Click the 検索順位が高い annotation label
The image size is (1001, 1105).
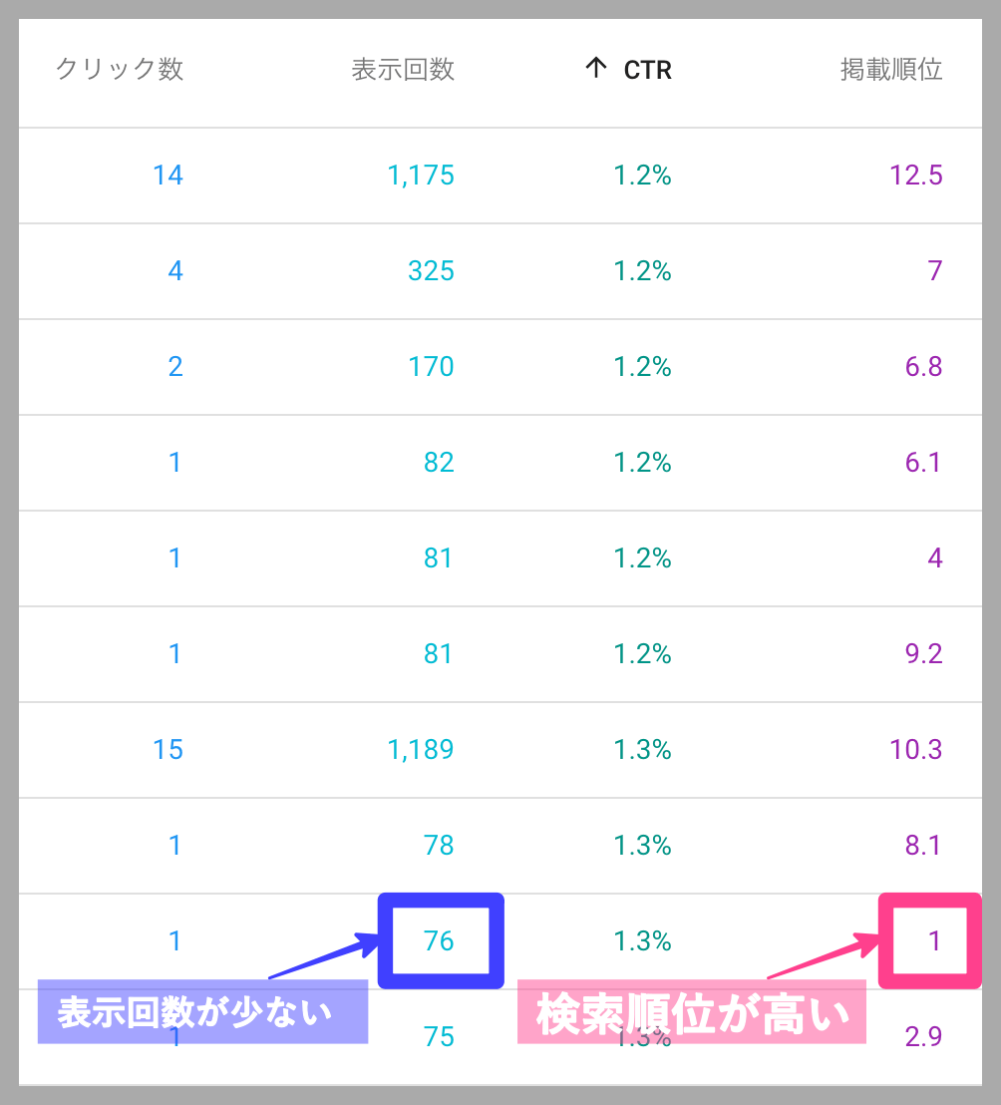692,1012
